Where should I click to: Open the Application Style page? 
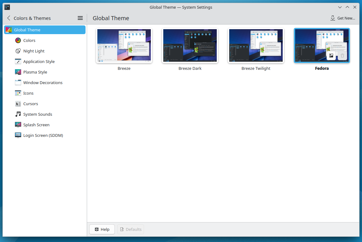click(45, 61)
